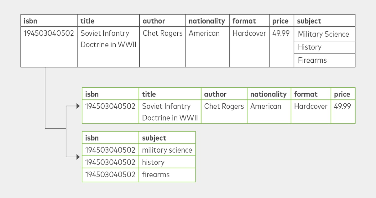Click the lowercase history row in subject table
The width and height of the screenshot is (376, 198).
coord(139,162)
